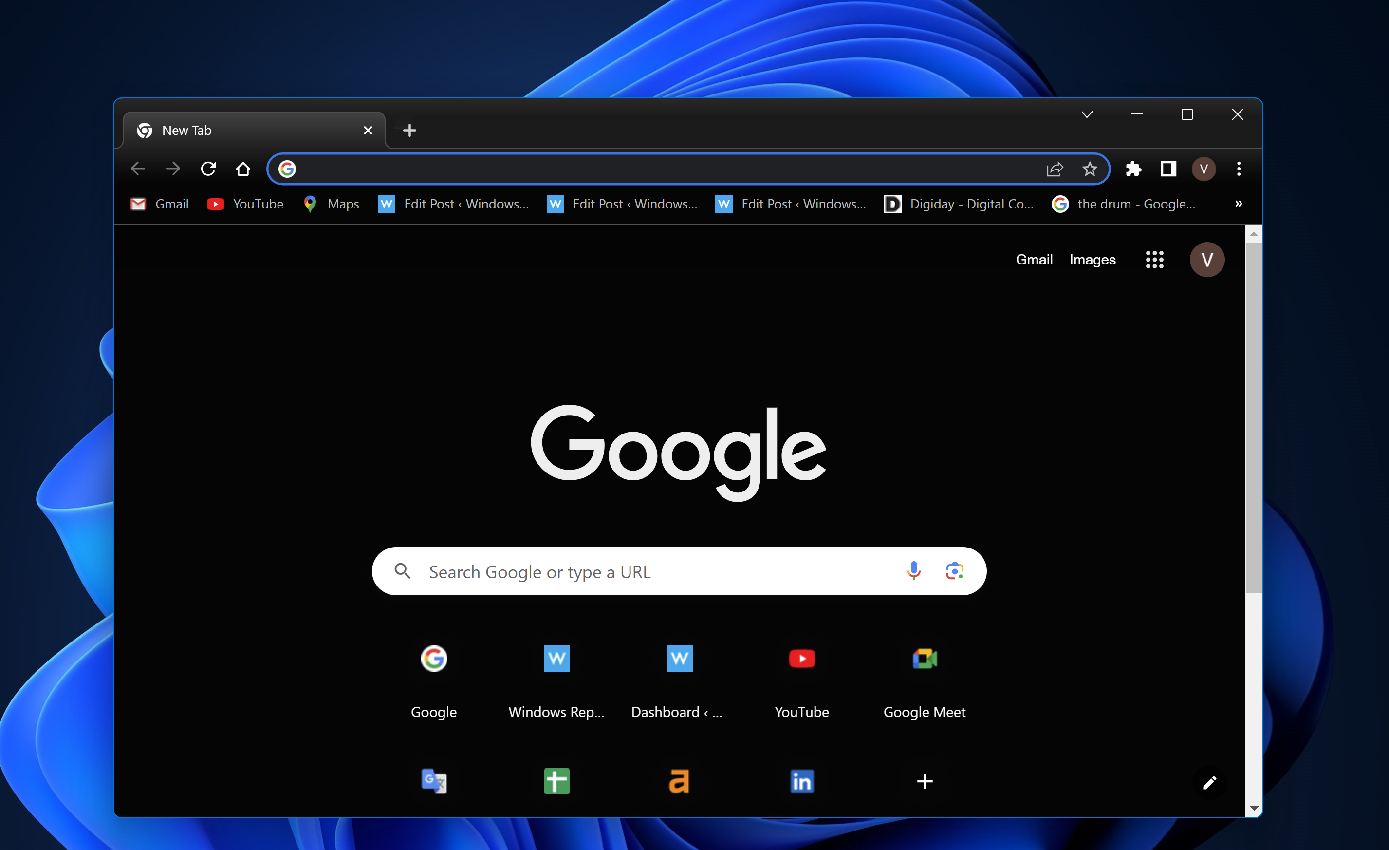1389x850 pixels.
Task: Open Chrome's three-dot menu
Action: 1239,169
